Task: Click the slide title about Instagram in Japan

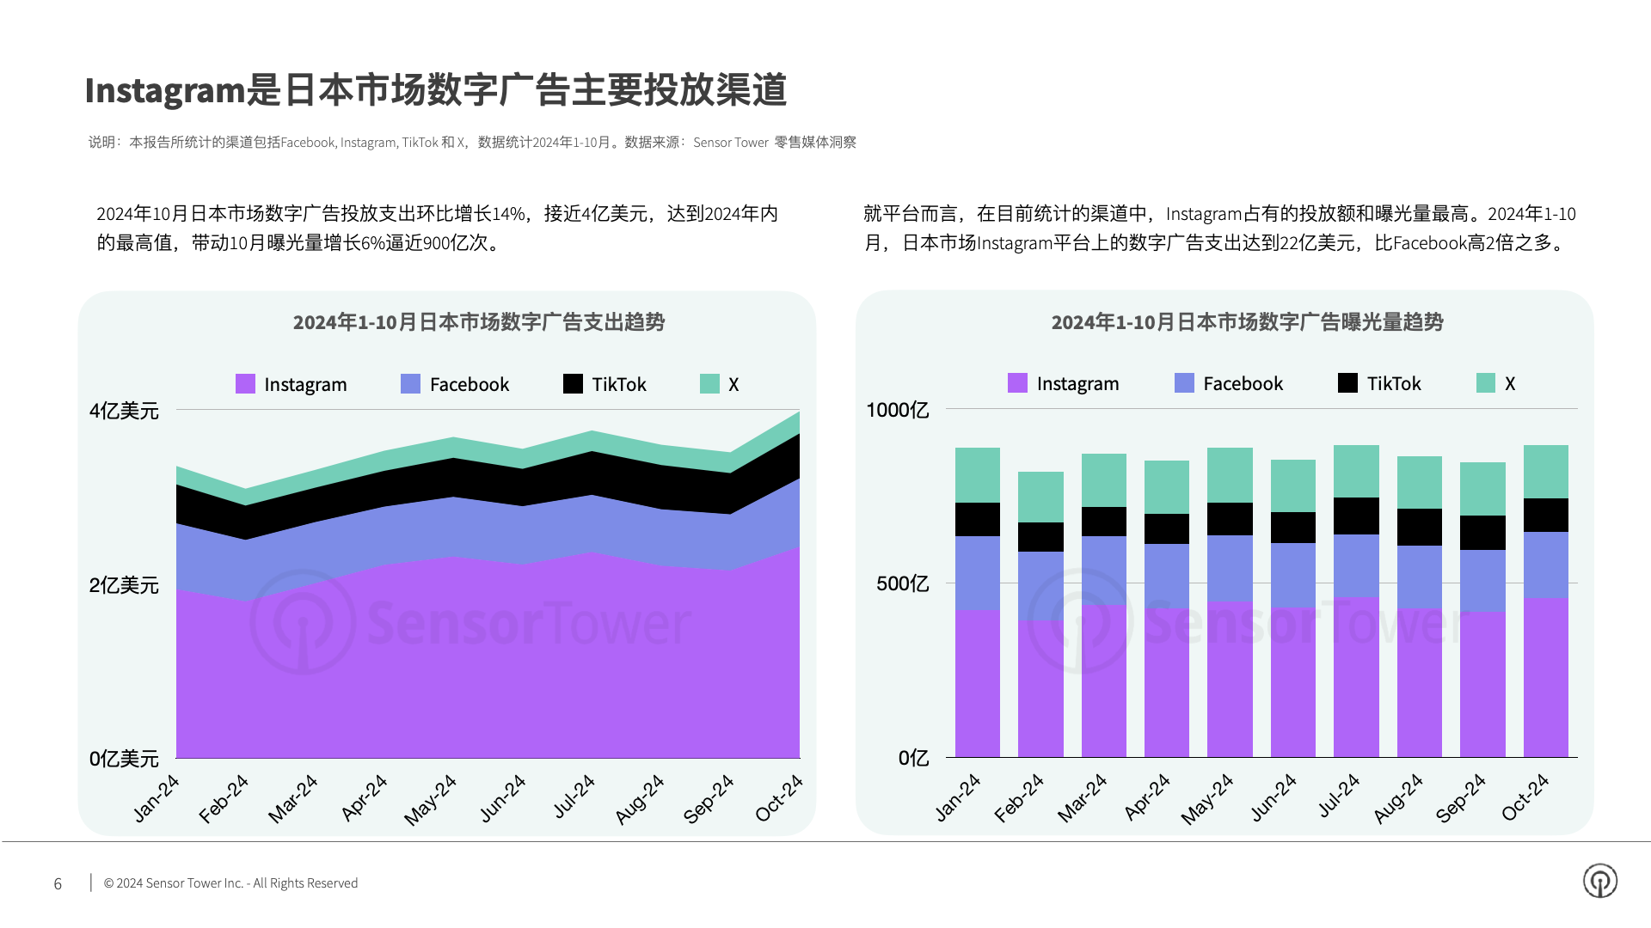Action: (436, 90)
